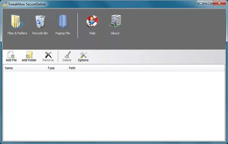Viewport: 228px width, 144px height.
Task: Show the About building icon
Action: coord(115,21)
